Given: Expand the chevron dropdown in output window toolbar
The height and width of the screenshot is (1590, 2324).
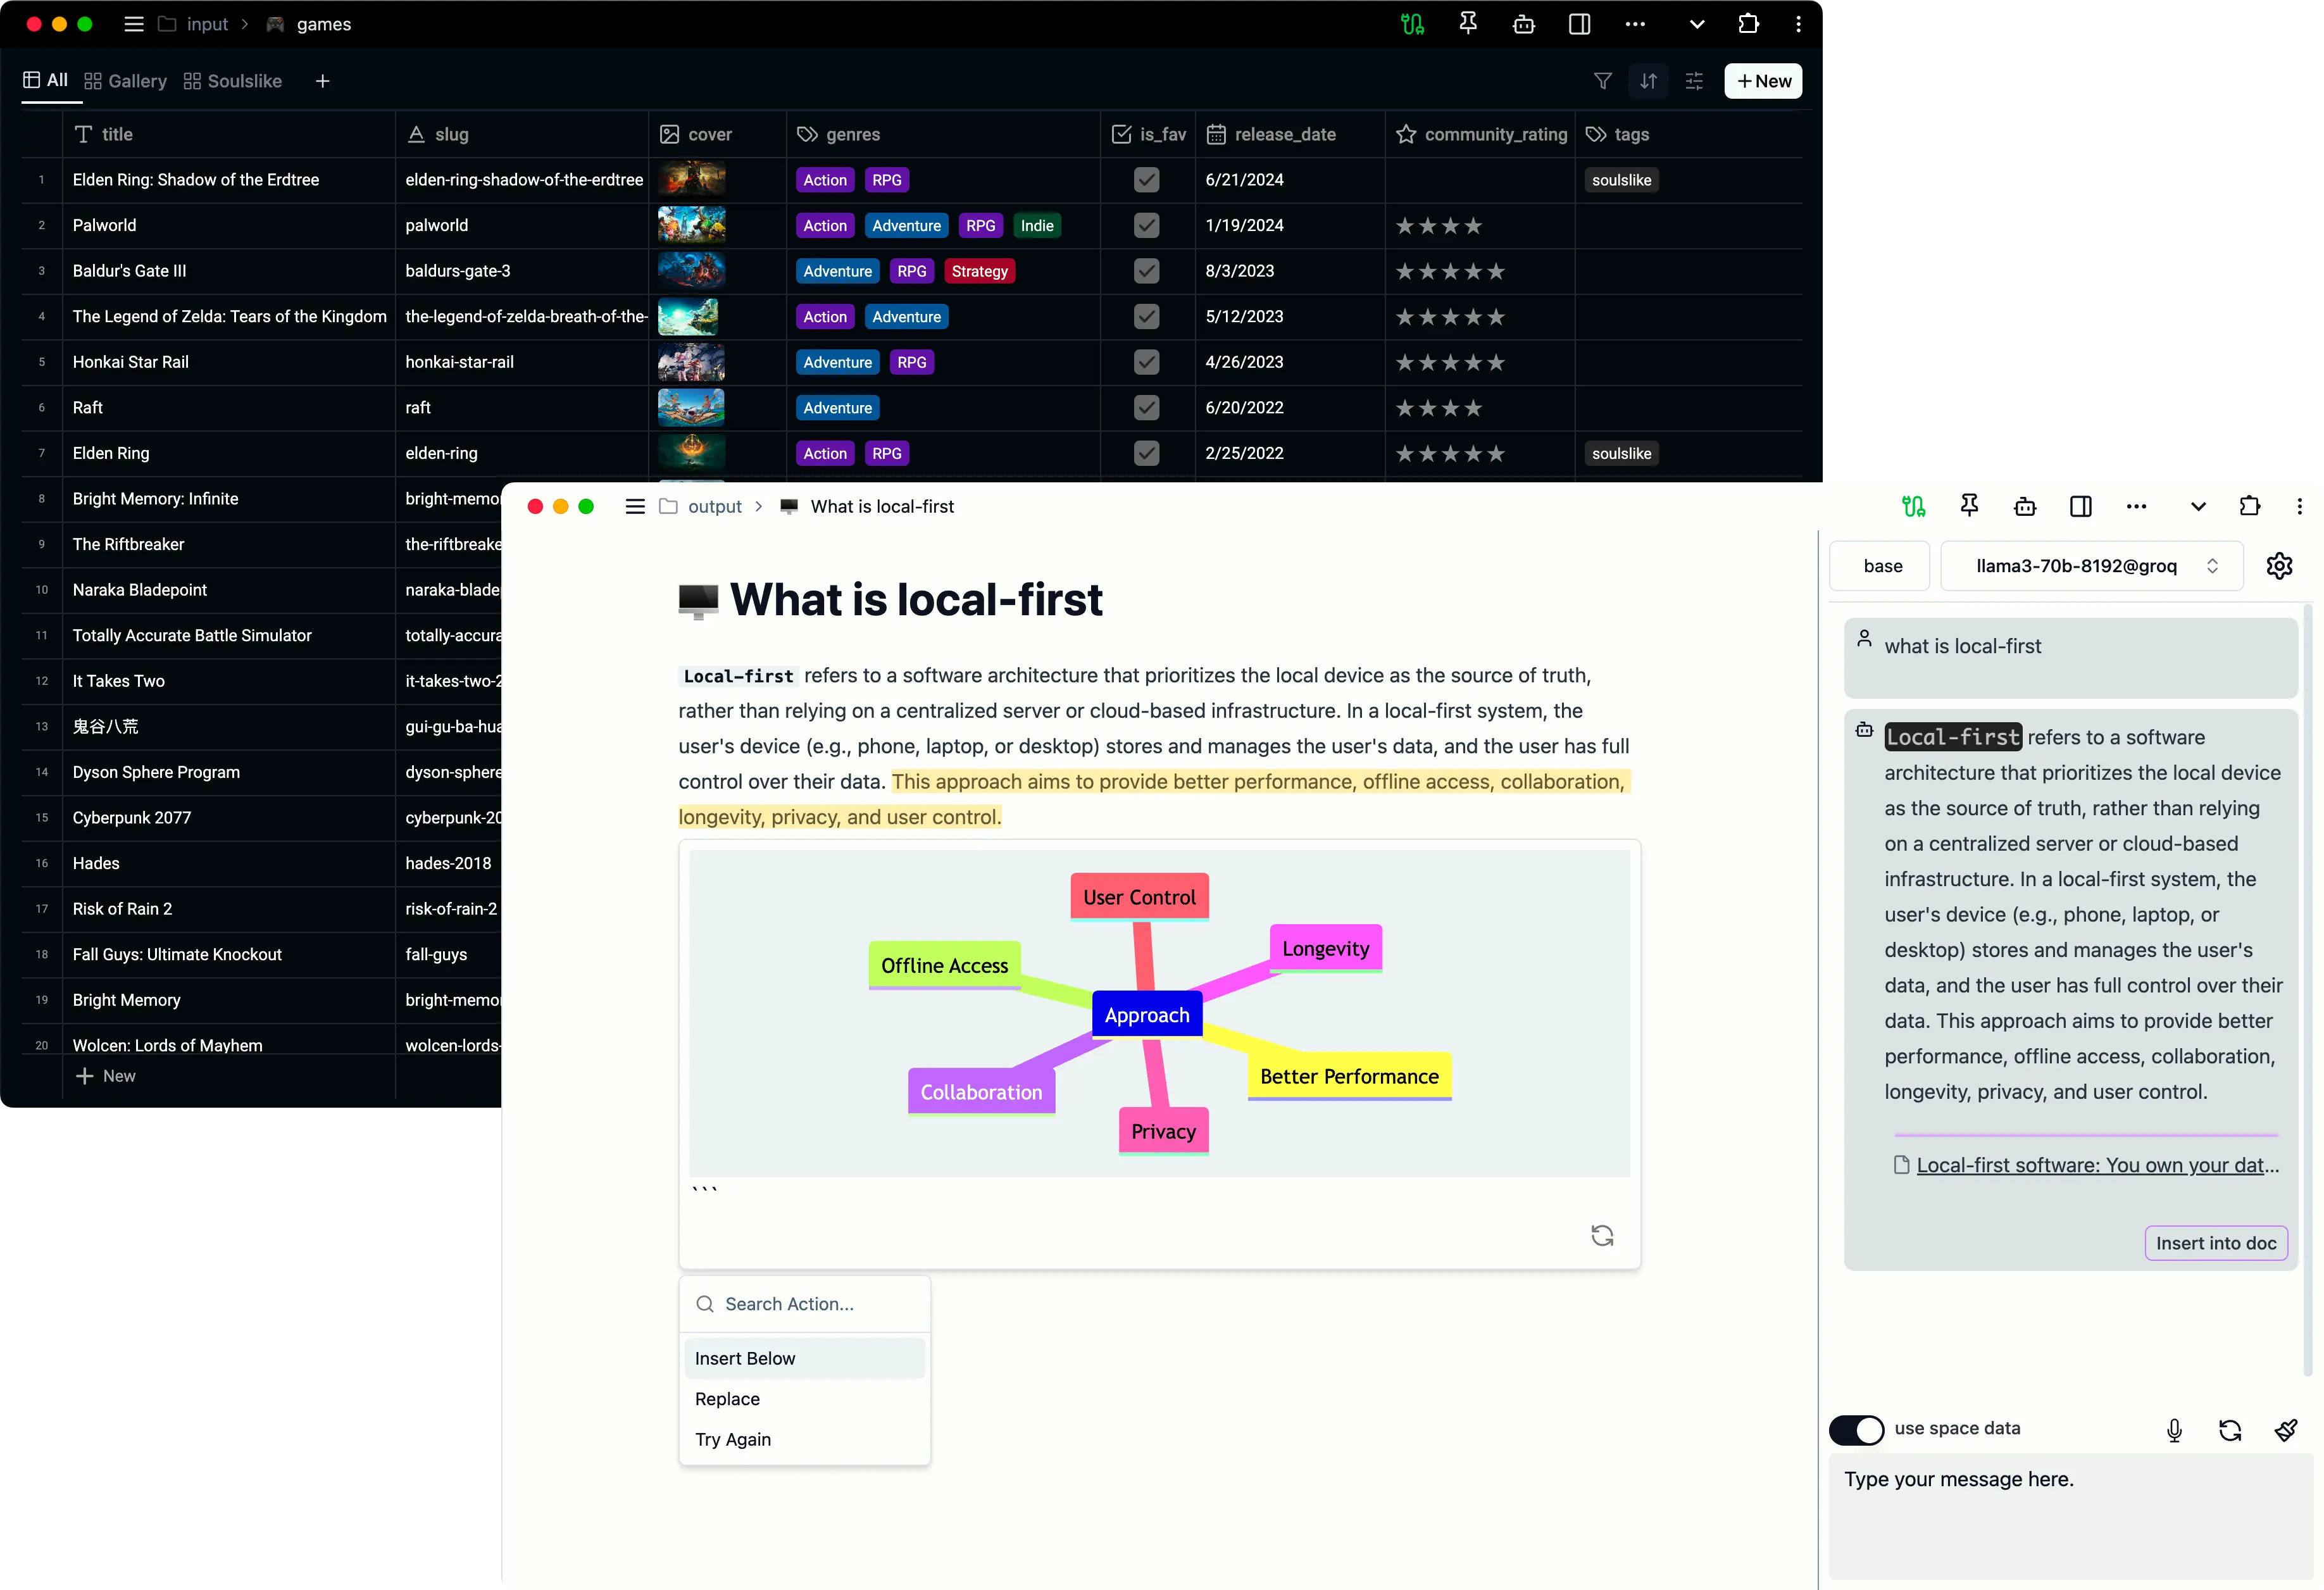Looking at the screenshot, I should click(x=2198, y=506).
